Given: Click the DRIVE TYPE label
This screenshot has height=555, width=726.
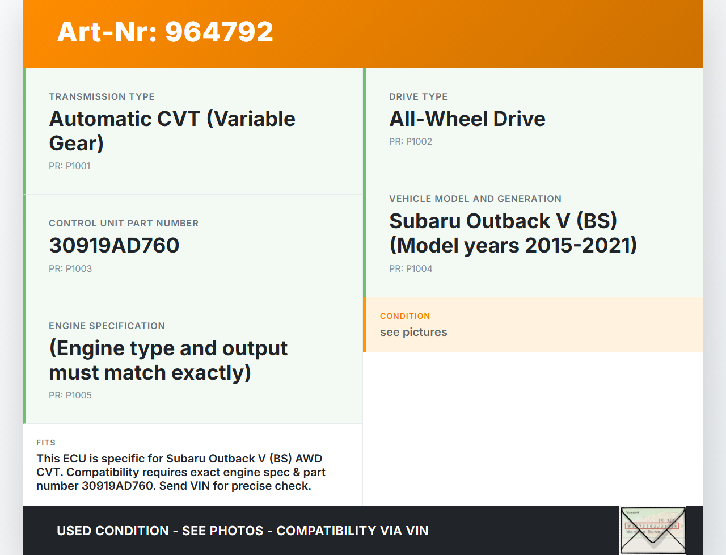Looking at the screenshot, I should point(418,97).
